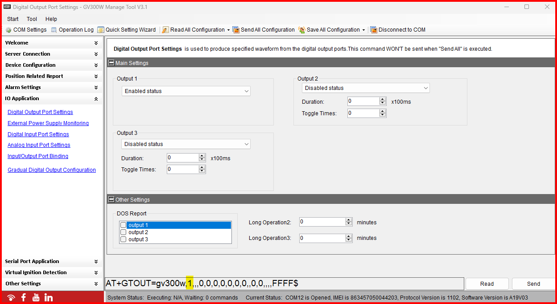This screenshot has width=557, height=304.
Task: Click the Output 3 Toggle Times field
Action: 183,169
